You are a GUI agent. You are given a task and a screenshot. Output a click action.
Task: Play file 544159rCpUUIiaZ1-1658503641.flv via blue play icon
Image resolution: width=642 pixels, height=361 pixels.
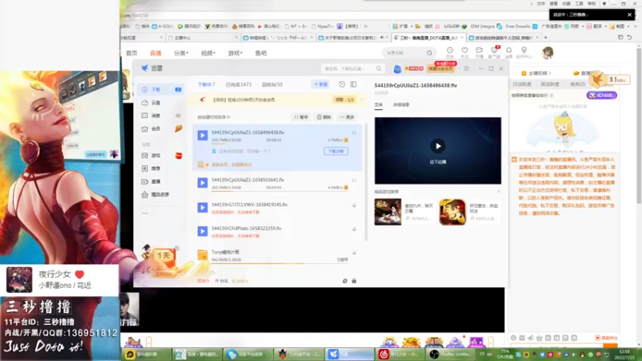click(202, 183)
